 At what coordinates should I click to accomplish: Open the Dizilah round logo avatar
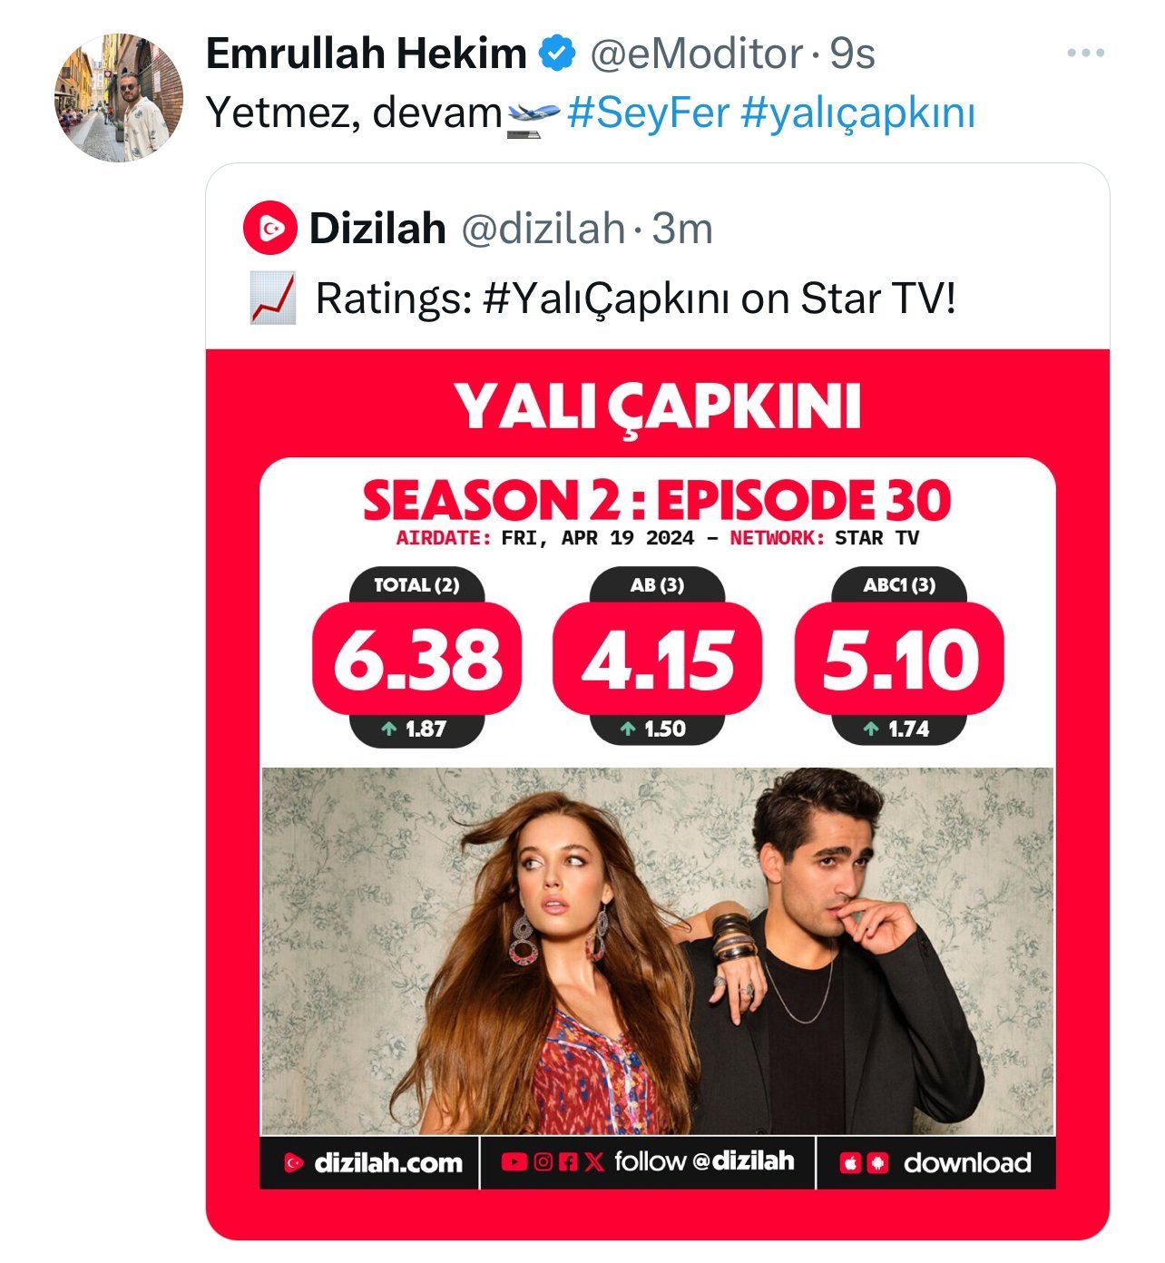coord(269,229)
